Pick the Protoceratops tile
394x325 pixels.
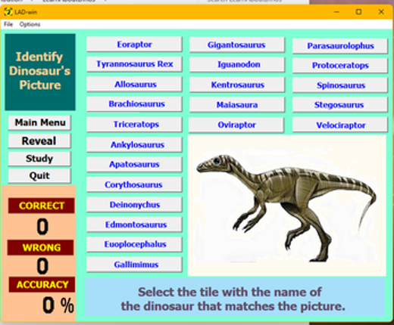(340, 66)
